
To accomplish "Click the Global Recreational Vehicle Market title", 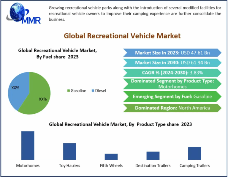I will click(x=122, y=36).
